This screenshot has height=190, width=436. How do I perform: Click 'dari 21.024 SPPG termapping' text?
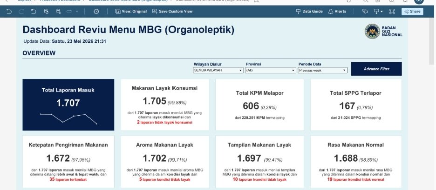(355, 118)
